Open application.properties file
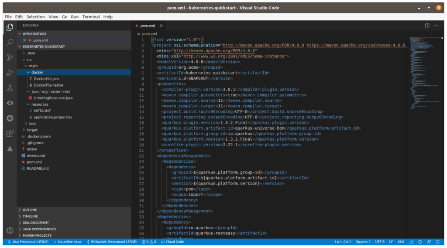 (x=74, y=117)
